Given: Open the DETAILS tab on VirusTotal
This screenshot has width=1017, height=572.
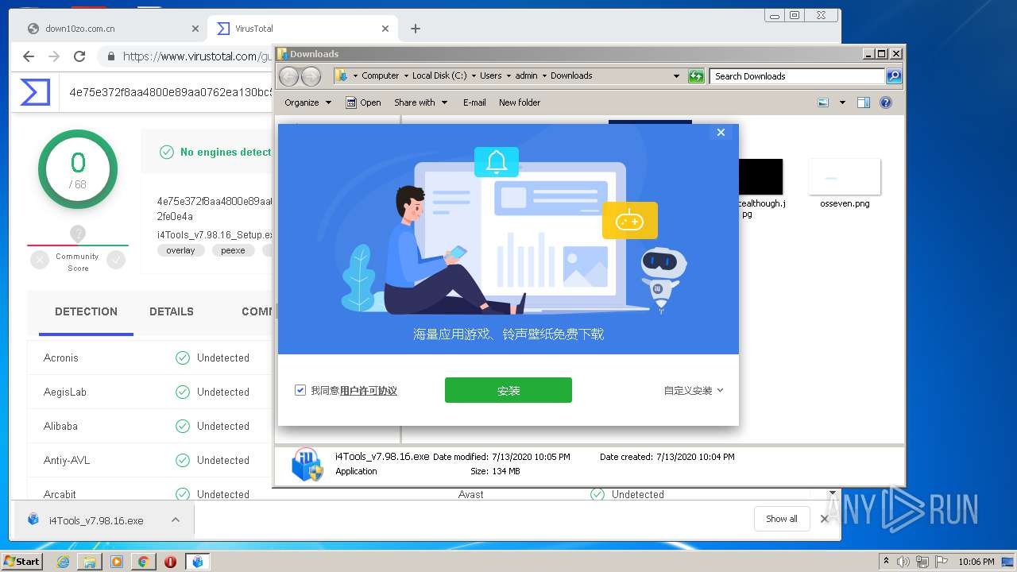Looking at the screenshot, I should coord(172,311).
